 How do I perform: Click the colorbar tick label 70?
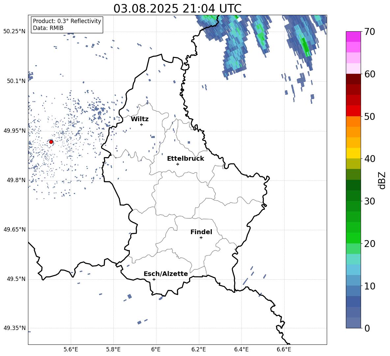(x=370, y=32)
